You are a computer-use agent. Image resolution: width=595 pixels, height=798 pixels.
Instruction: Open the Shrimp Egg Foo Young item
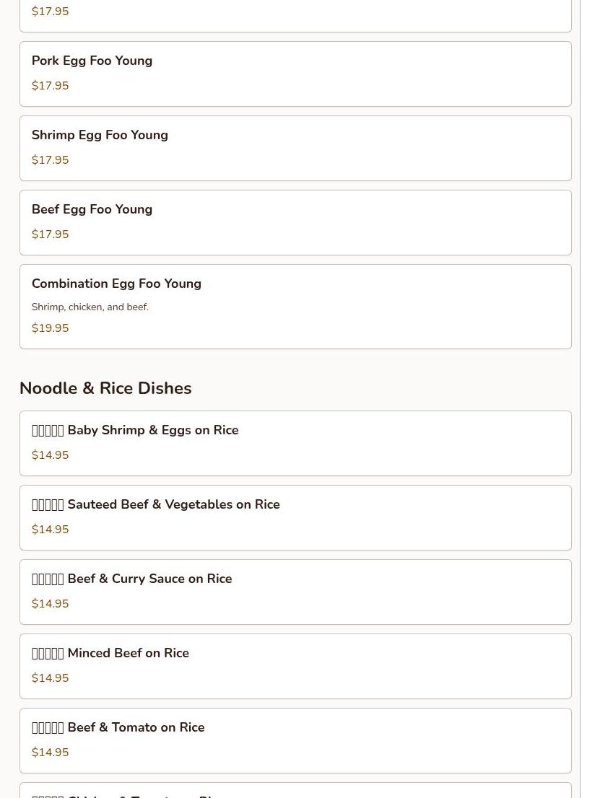100,136
